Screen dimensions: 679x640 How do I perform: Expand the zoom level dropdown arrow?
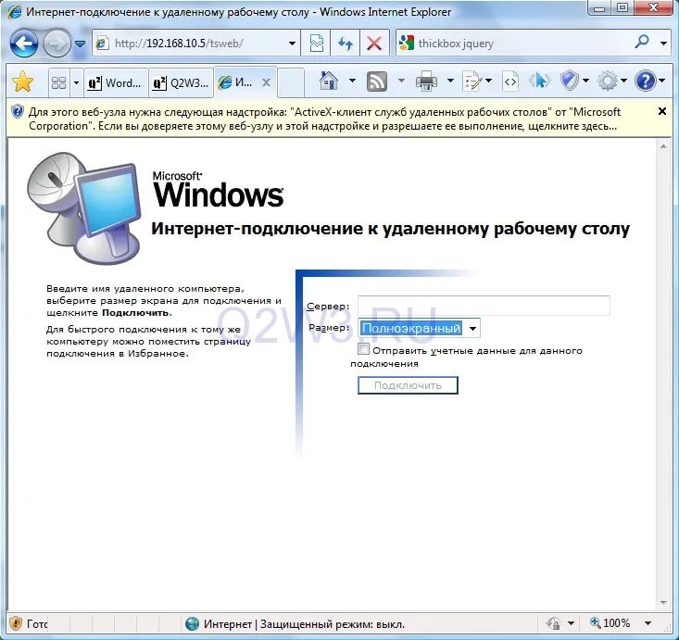(x=648, y=623)
